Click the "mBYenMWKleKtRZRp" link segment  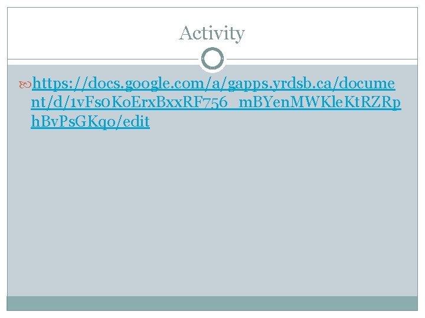click(320, 103)
